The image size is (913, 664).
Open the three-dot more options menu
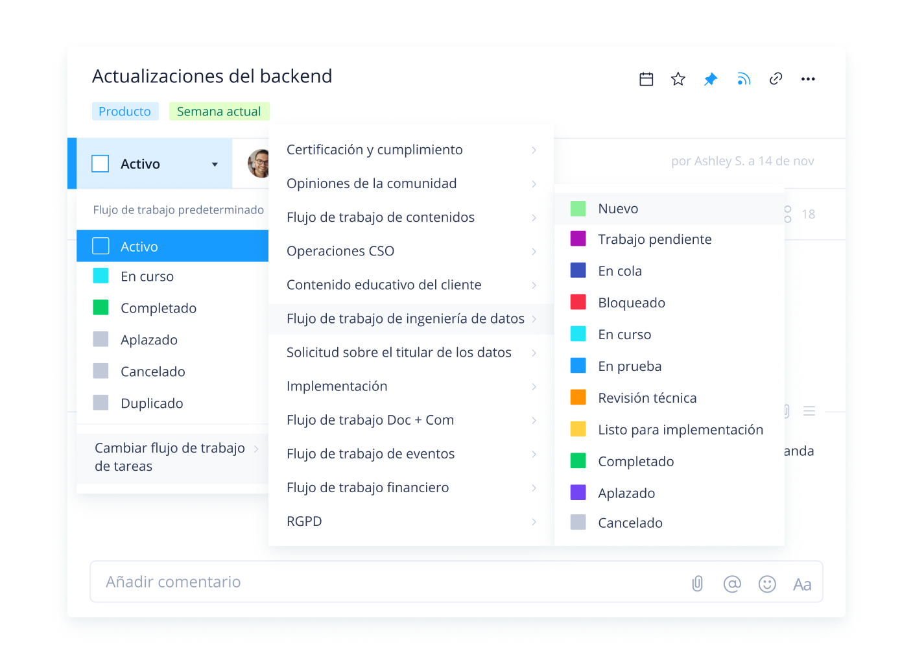[x=808, y=79]
